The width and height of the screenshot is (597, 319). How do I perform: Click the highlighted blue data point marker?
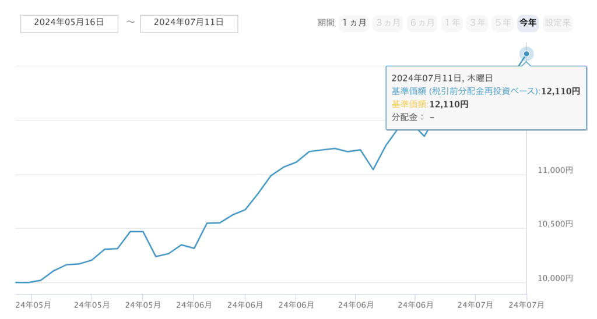[x=526, y=54]
